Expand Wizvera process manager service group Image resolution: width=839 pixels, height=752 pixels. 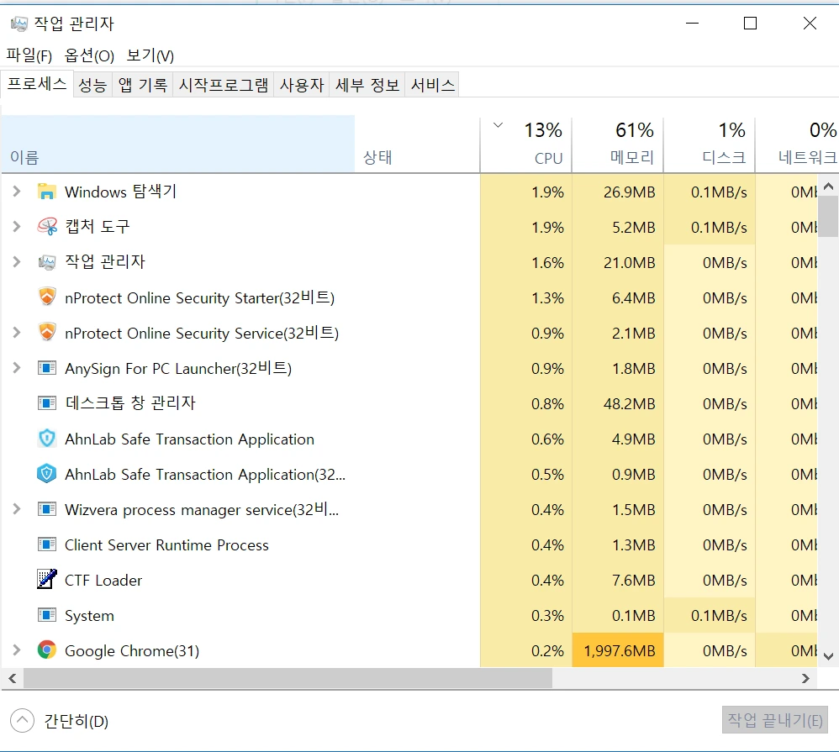(x=17, y=509)
